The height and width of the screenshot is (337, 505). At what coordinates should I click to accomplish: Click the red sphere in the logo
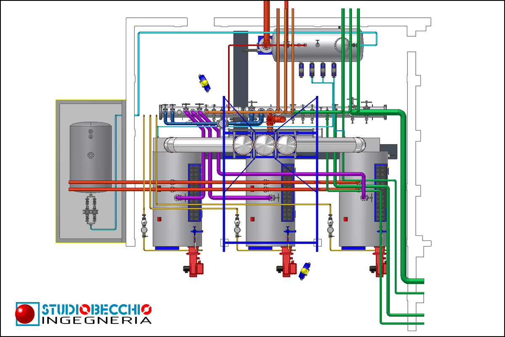[x=25, y=313]
